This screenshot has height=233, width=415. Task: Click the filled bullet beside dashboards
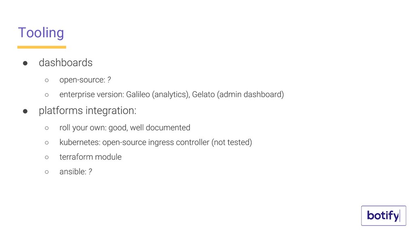tap(25, 63)
